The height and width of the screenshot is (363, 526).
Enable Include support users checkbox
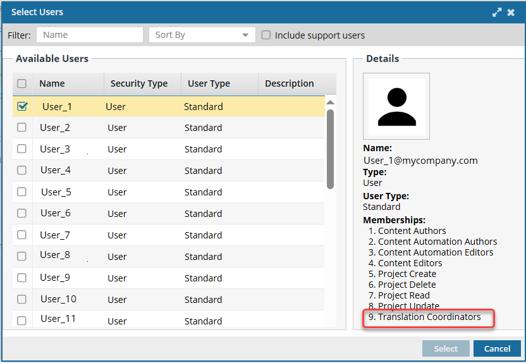[266, 35]
